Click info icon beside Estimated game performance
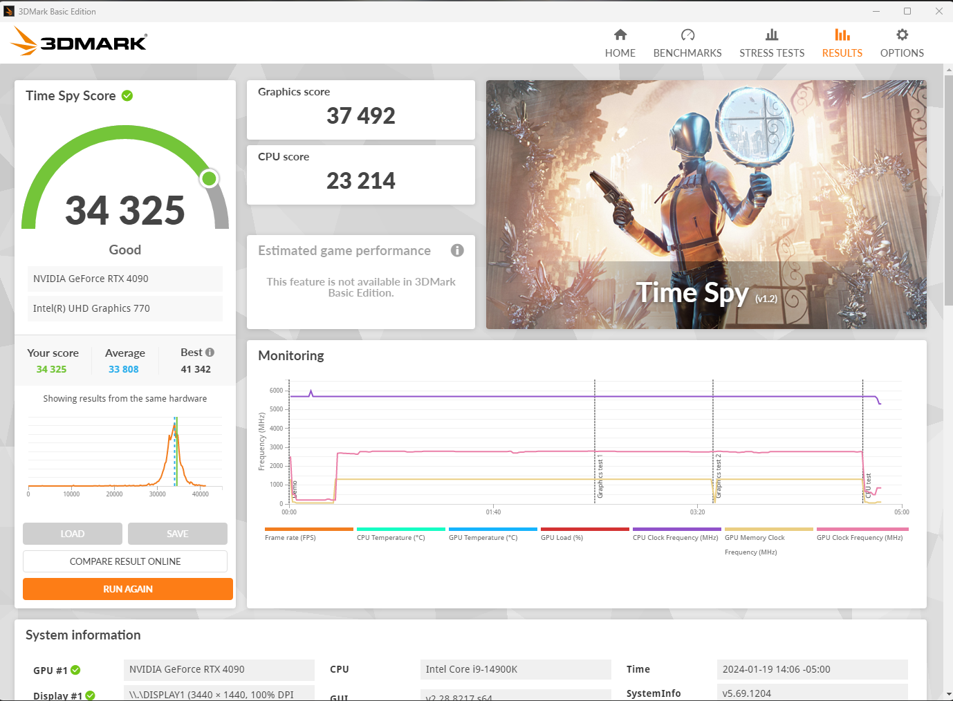 [x=457, y=250]
